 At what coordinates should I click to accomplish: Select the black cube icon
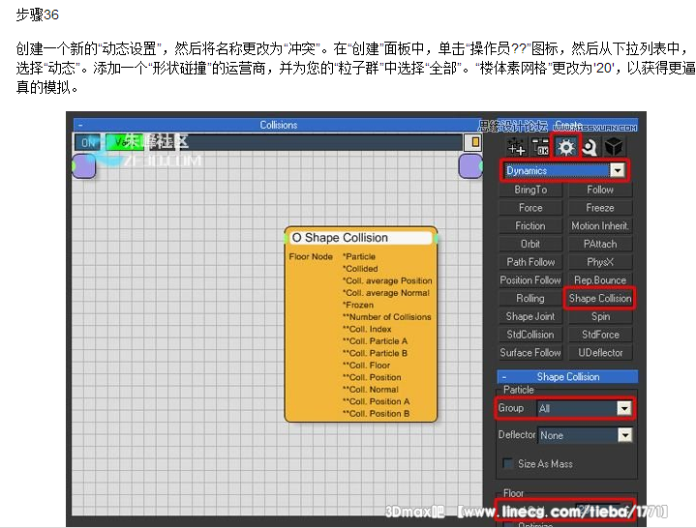click(614, 147)
